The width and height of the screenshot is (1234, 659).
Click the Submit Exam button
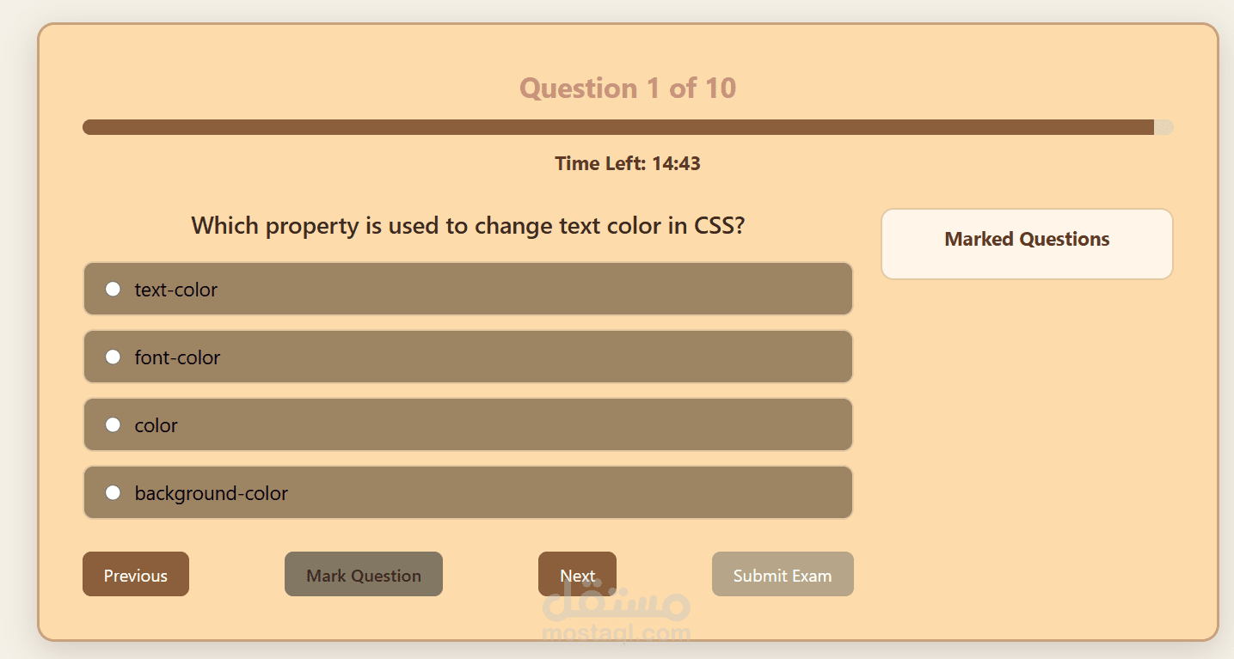point(783,574)
